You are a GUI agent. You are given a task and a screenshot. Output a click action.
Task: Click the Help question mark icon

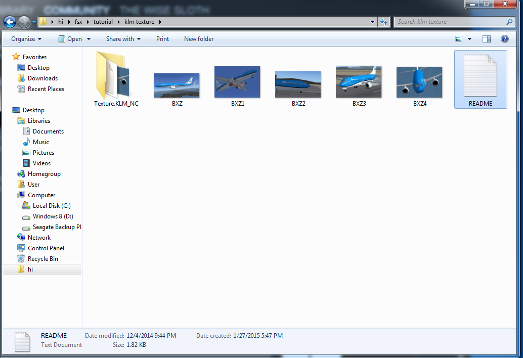505,39
